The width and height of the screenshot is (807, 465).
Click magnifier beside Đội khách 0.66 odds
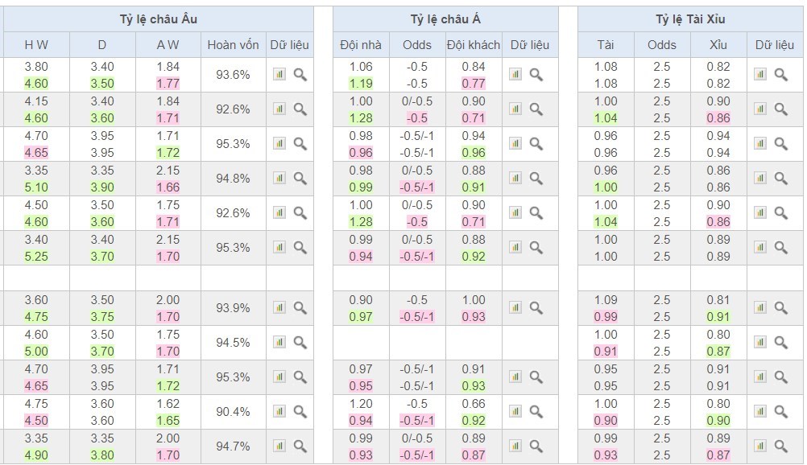coord(536,411)
